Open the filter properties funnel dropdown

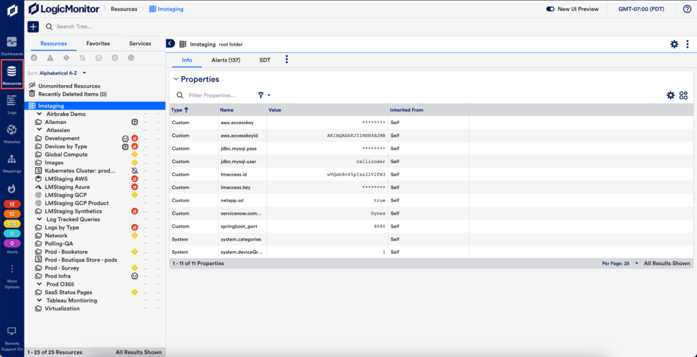[264, 95]
